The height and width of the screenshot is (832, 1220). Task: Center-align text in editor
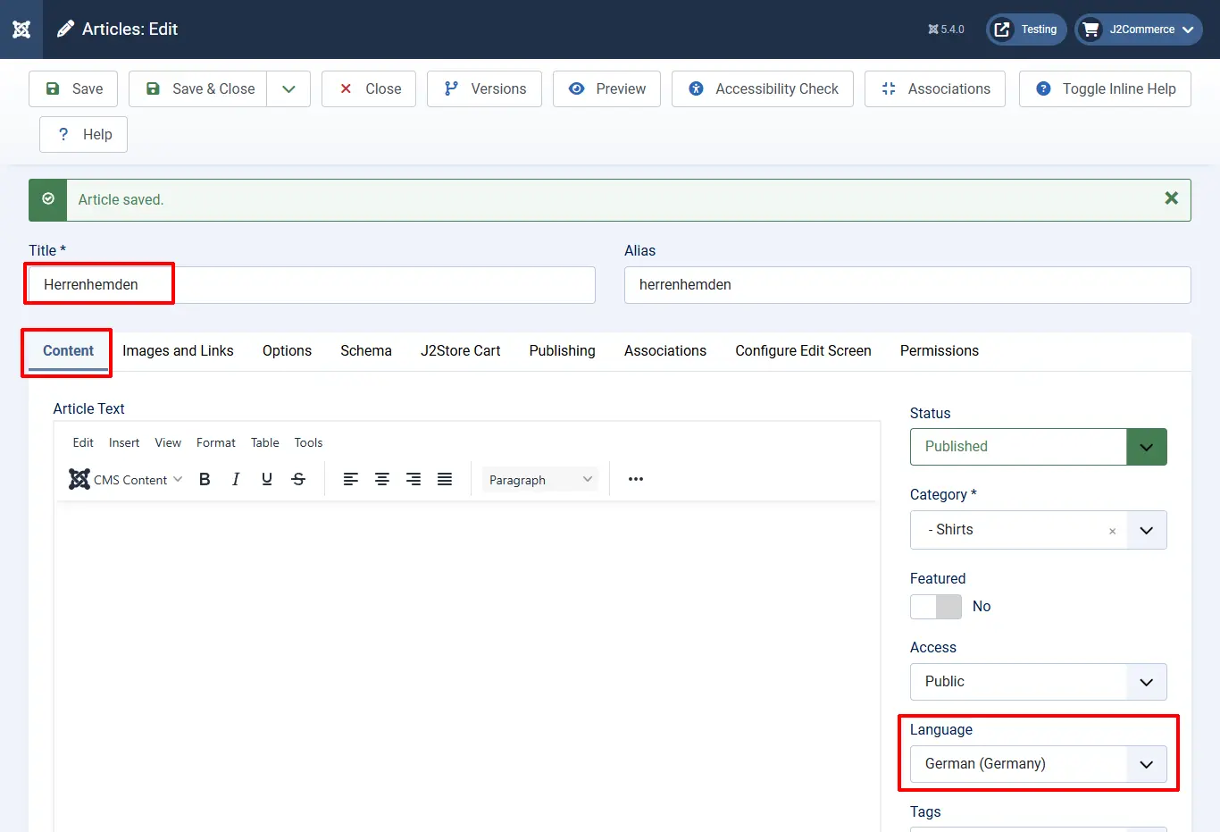tap(382, 479)
